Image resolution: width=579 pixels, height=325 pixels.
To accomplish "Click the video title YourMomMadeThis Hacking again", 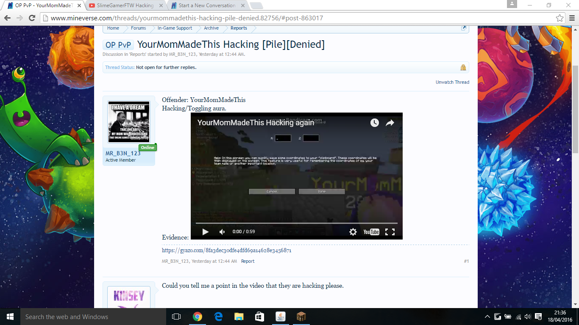I will click(x=256, y=123).
